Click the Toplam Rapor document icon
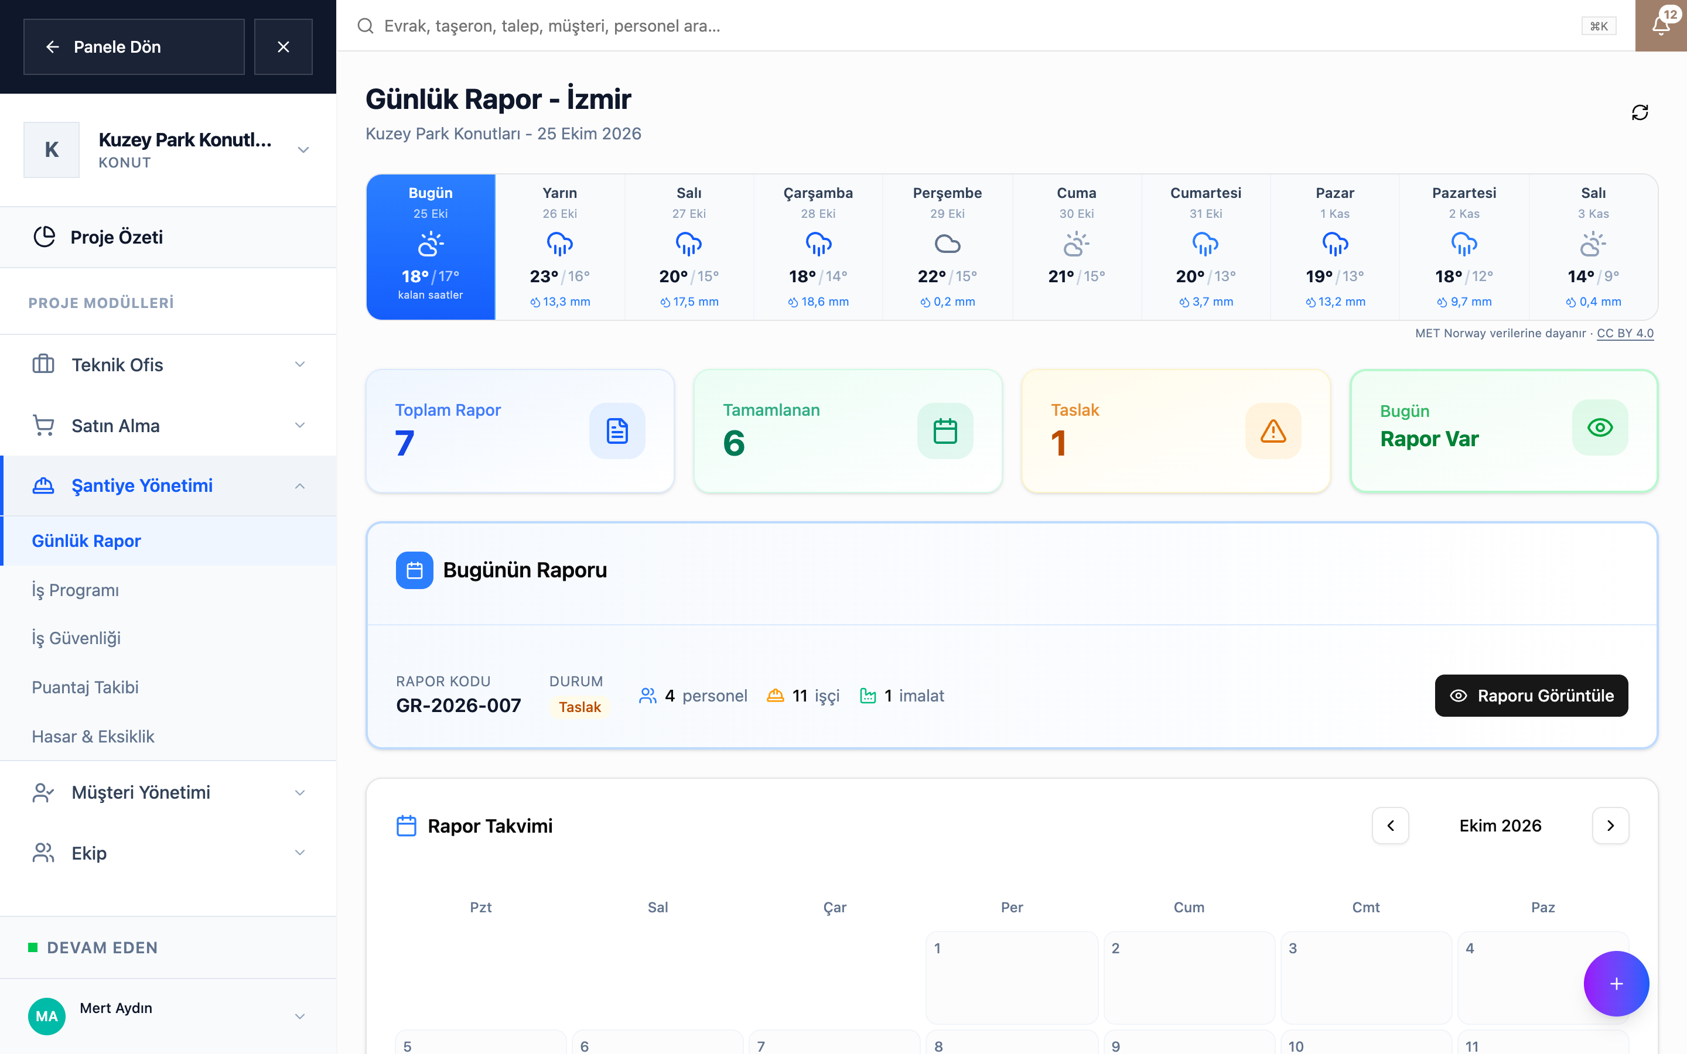Viewport: 1687px width, 1054px height. coord(617,431)
